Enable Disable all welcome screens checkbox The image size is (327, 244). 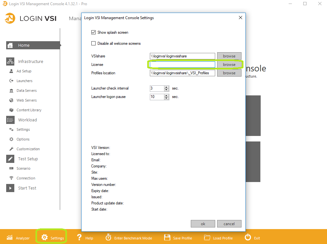click(93, 43)
